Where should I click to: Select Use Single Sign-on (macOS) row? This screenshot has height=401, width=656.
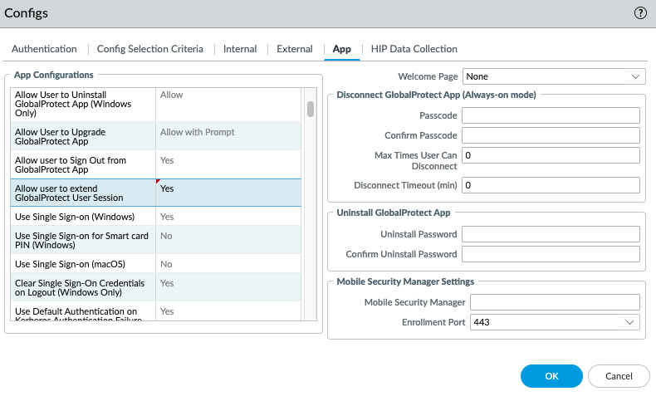point(83,264)
